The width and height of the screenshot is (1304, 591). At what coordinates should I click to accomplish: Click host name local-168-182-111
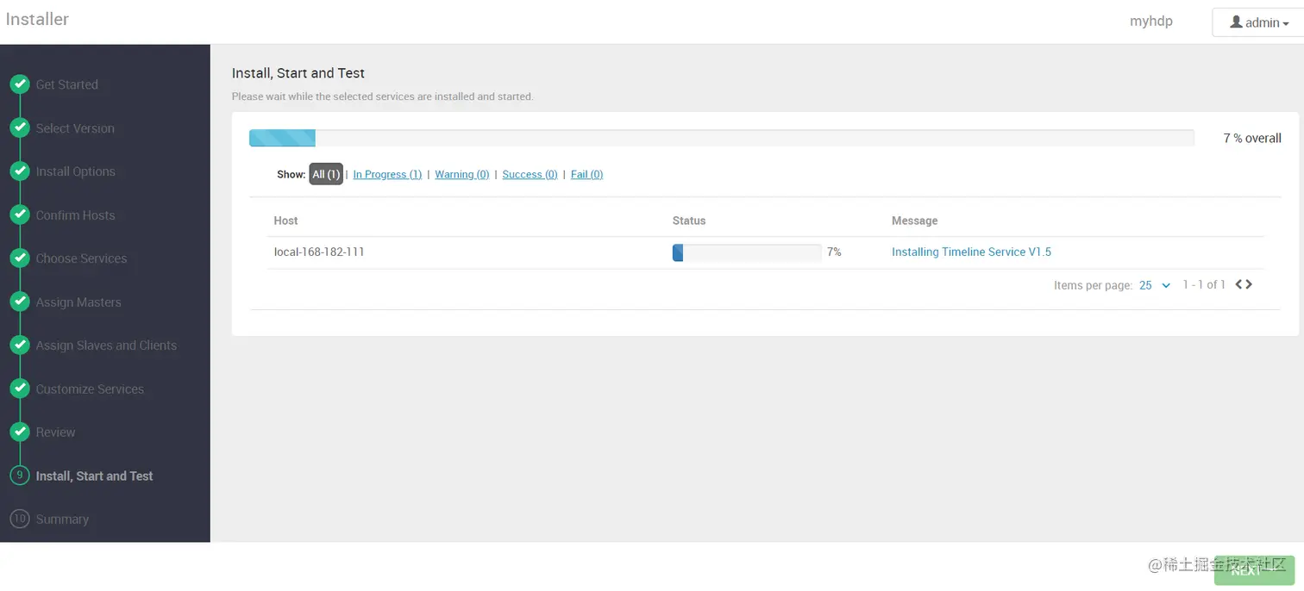tap(319, 252)
